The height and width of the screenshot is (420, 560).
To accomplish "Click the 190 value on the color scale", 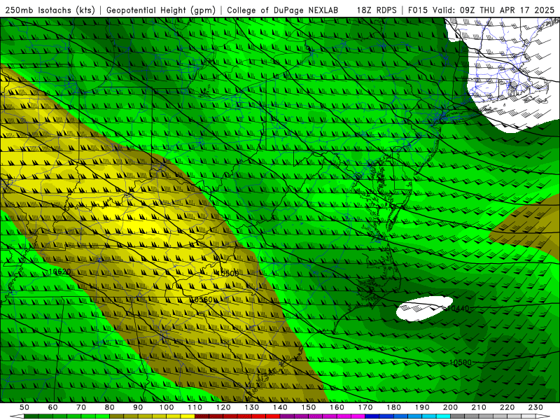I will click(422, 407).
